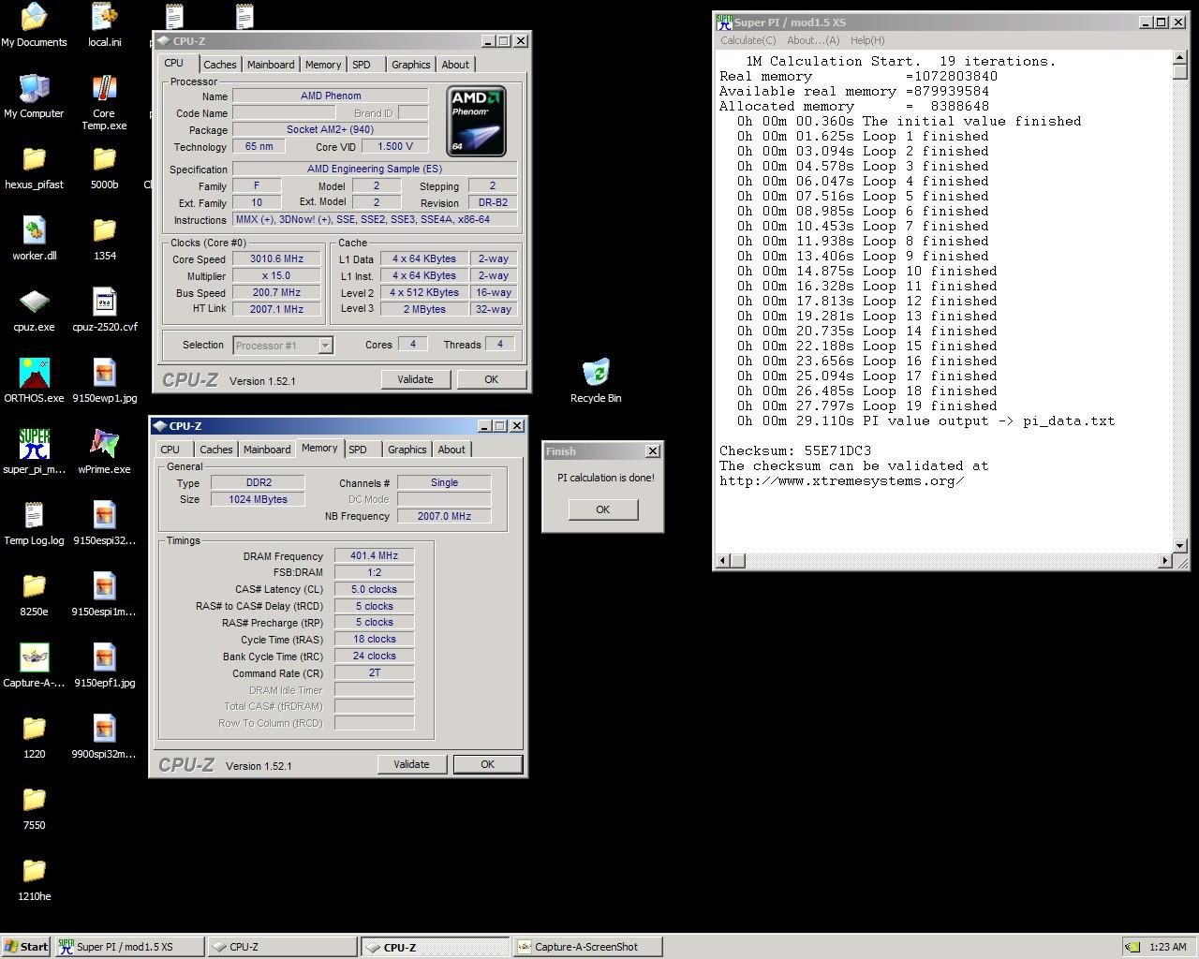Select Mainboard tab in bottom CPU-Z window
Image resolution: width=1199 pixels, height=959 pixels.
click(267, 450)
